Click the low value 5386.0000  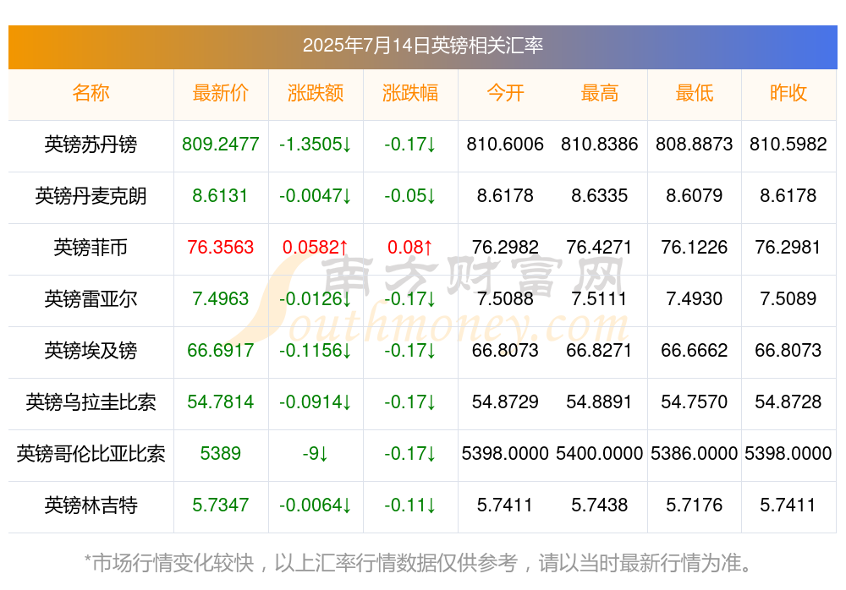click(x=695, y=454)
